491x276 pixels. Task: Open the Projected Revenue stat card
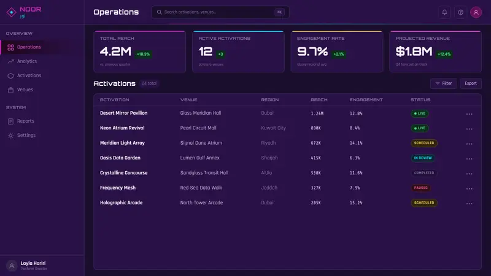pyautogui.click(x=435, y=52)
